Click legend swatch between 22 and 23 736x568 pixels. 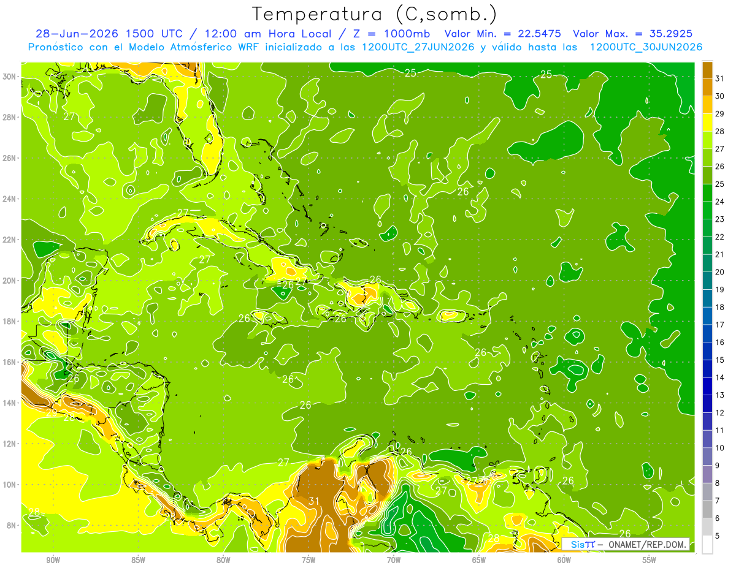(707, 228)
